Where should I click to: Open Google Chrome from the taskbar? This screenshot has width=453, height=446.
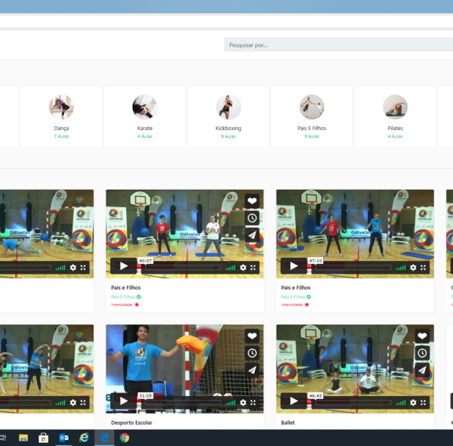tap(124, 438)
